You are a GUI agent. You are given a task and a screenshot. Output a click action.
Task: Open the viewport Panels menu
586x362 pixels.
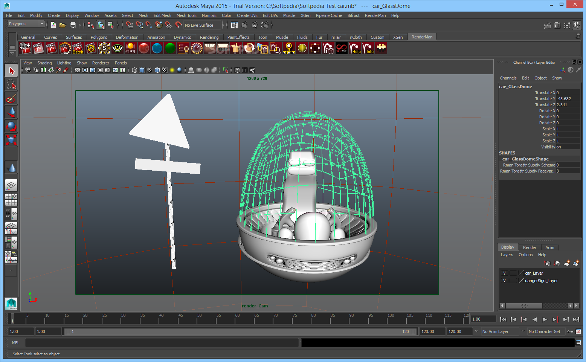click(x=121, y=63)
